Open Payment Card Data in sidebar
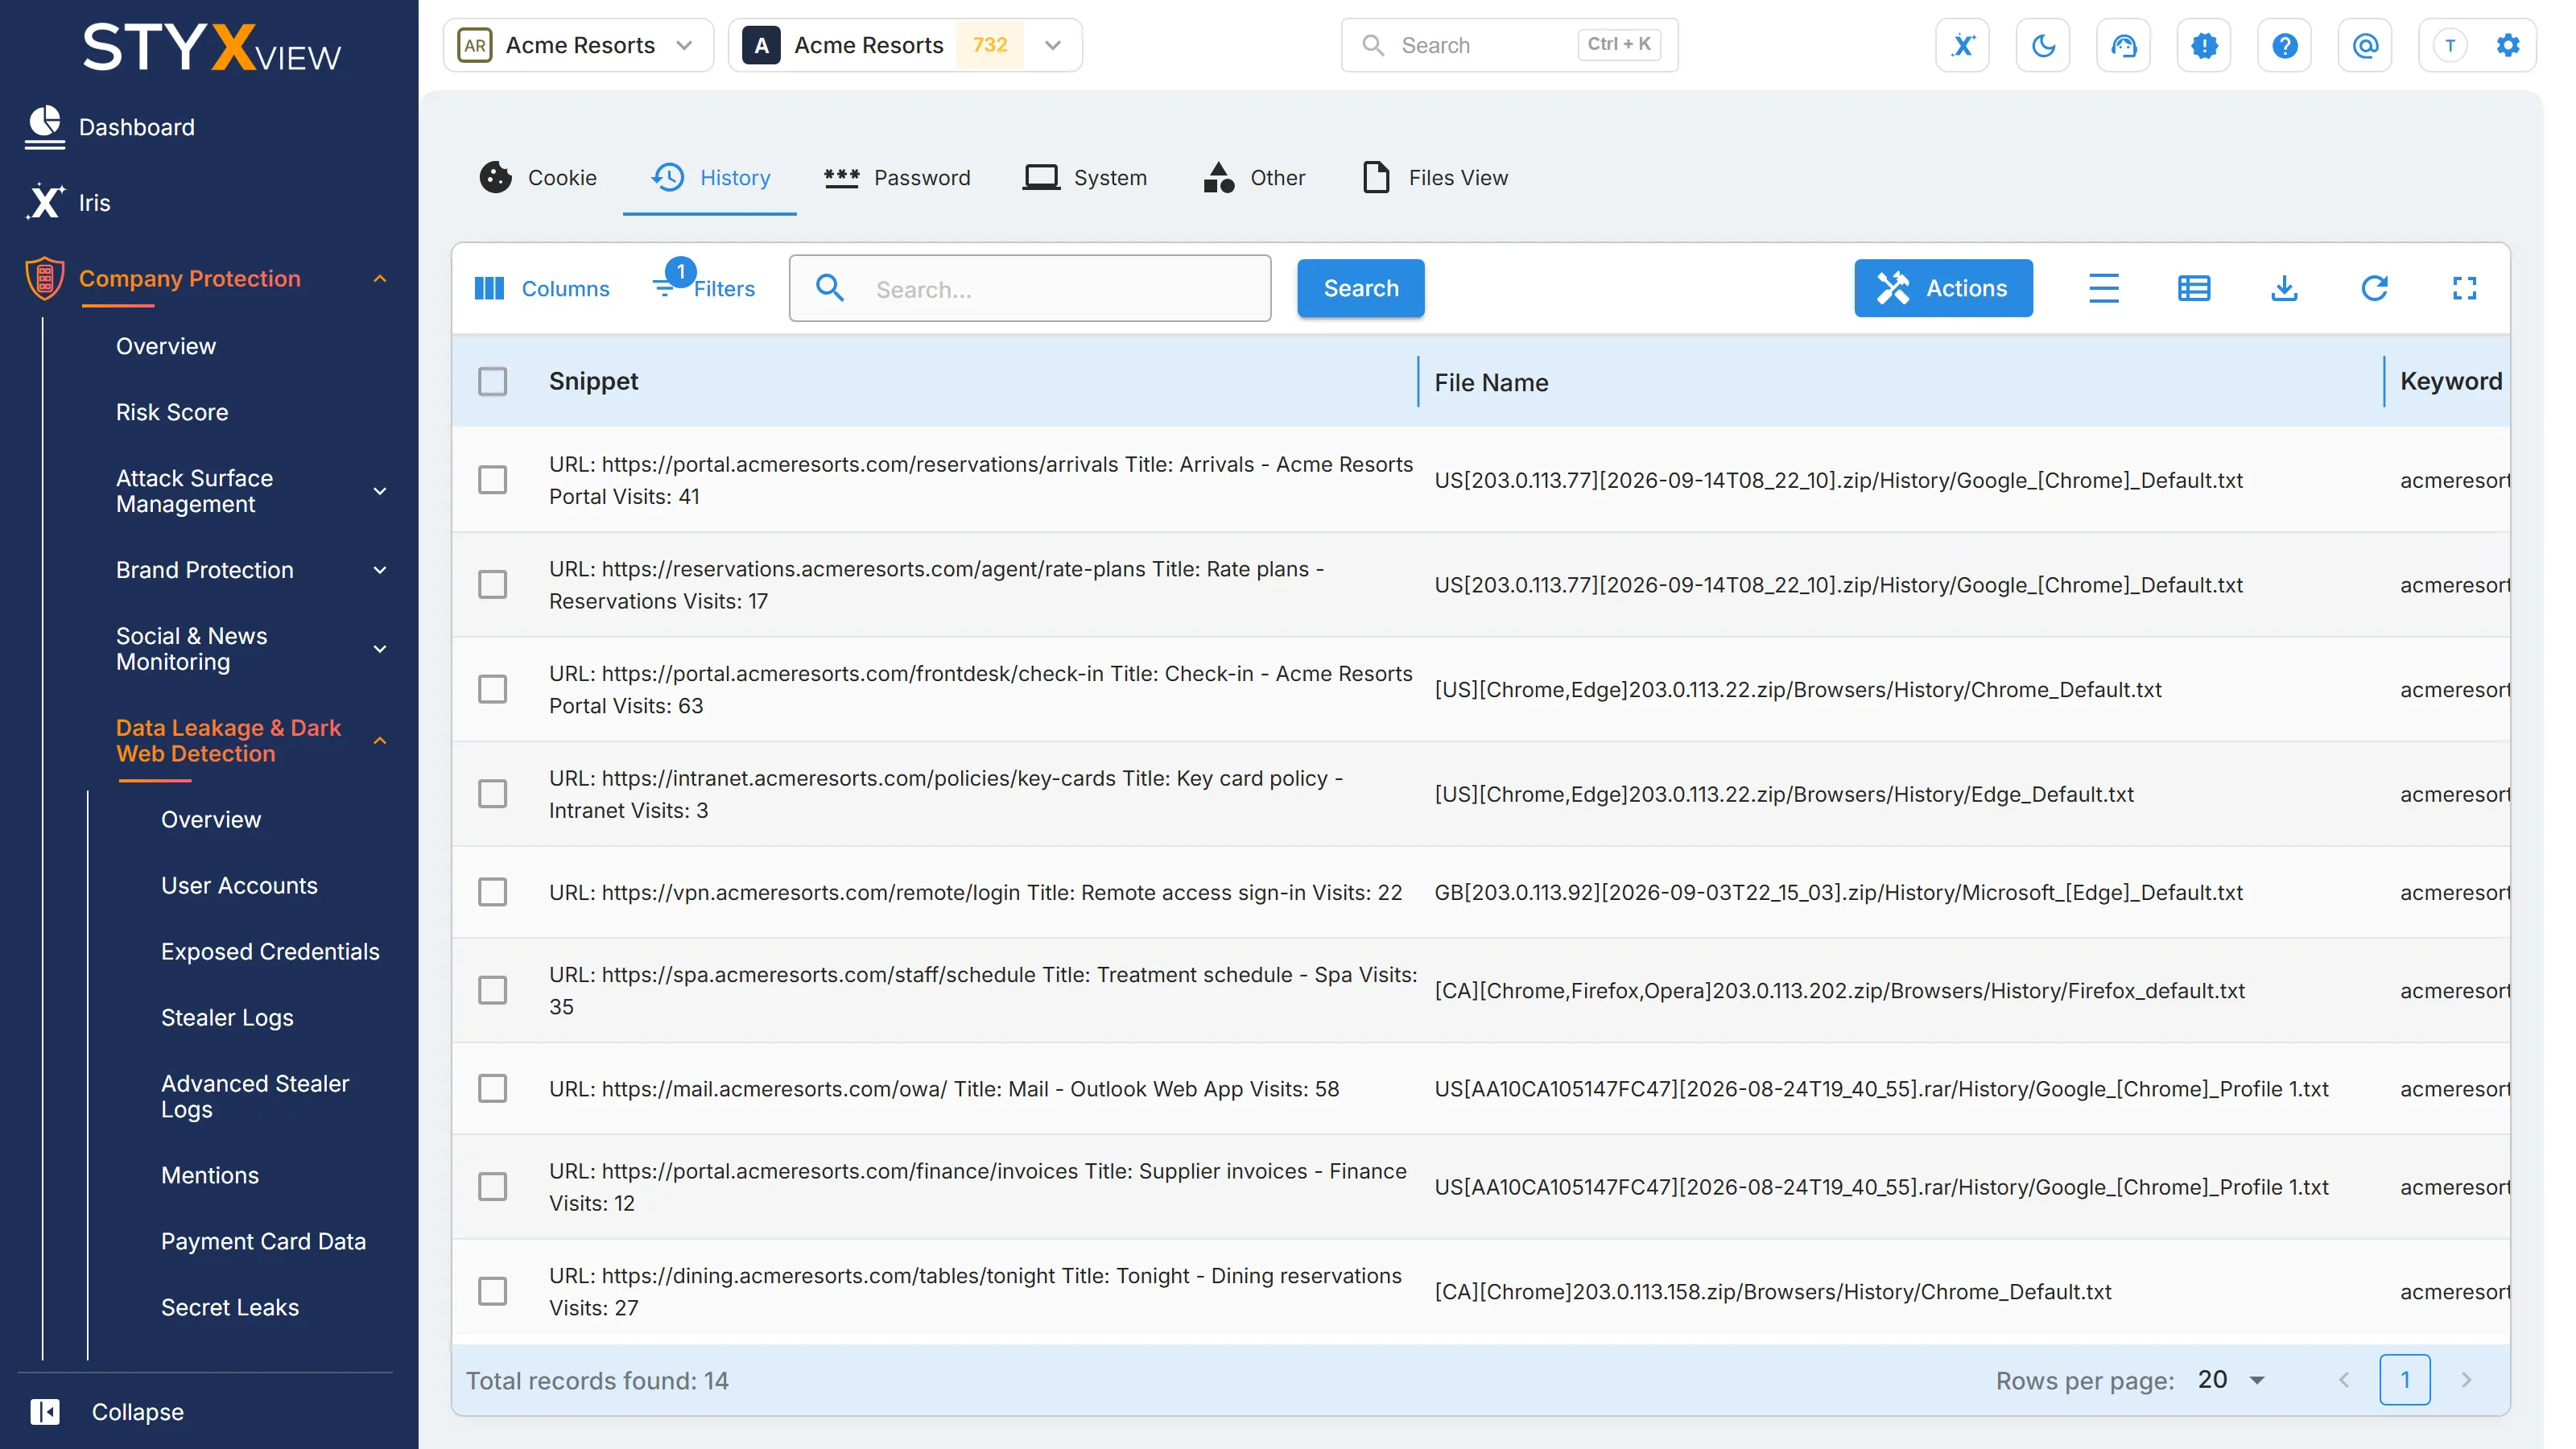This screenshot has width=2576, height=1449. 263,1241
